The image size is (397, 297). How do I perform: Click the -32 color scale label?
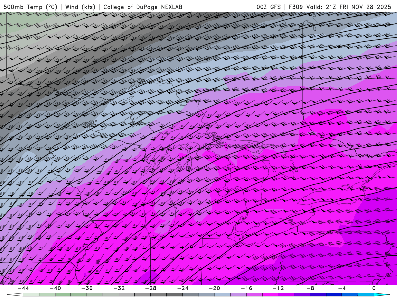click(x=119, y=288)
